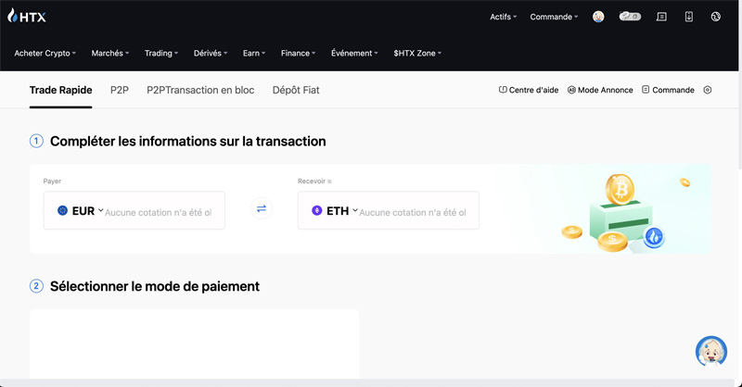742x387 pixels.
Task: Click the settings gear icon near Commande
Action: click(707, 90)
